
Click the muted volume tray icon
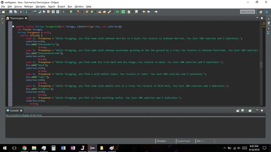[239, 148]
